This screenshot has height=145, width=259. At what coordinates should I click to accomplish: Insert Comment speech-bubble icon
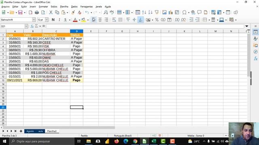click(200, 12)
